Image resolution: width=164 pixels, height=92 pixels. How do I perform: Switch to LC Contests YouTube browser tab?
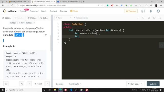(69, 2)
